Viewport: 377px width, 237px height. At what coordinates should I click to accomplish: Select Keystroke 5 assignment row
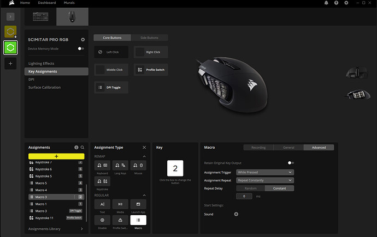tap(56, 176)
